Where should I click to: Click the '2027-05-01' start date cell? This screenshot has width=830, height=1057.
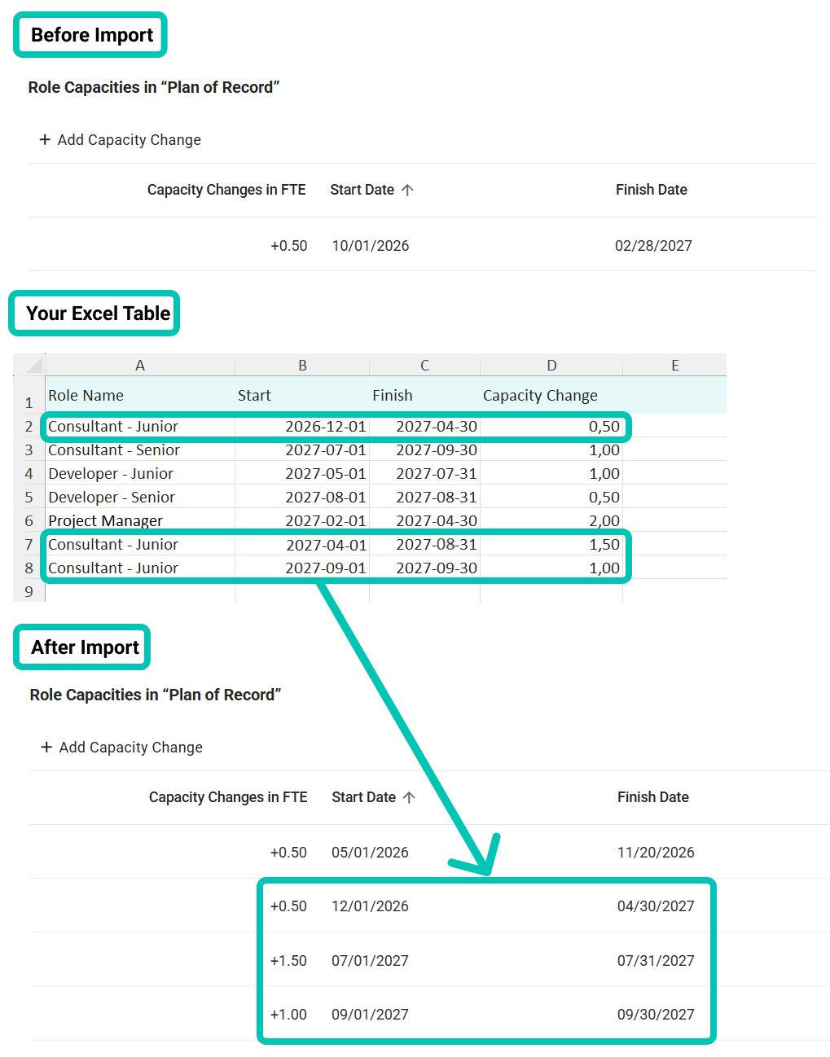click(x=302, y=473)
